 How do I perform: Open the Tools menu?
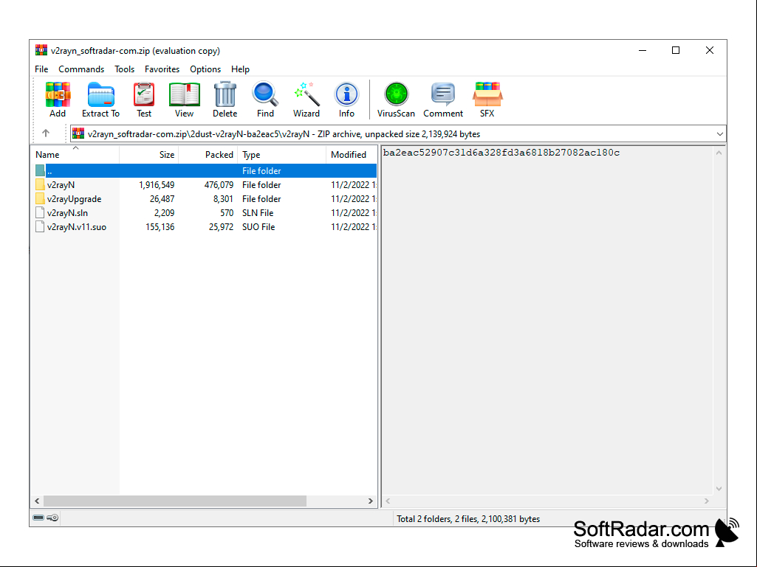pyautogui.click(x=124, y=69)
